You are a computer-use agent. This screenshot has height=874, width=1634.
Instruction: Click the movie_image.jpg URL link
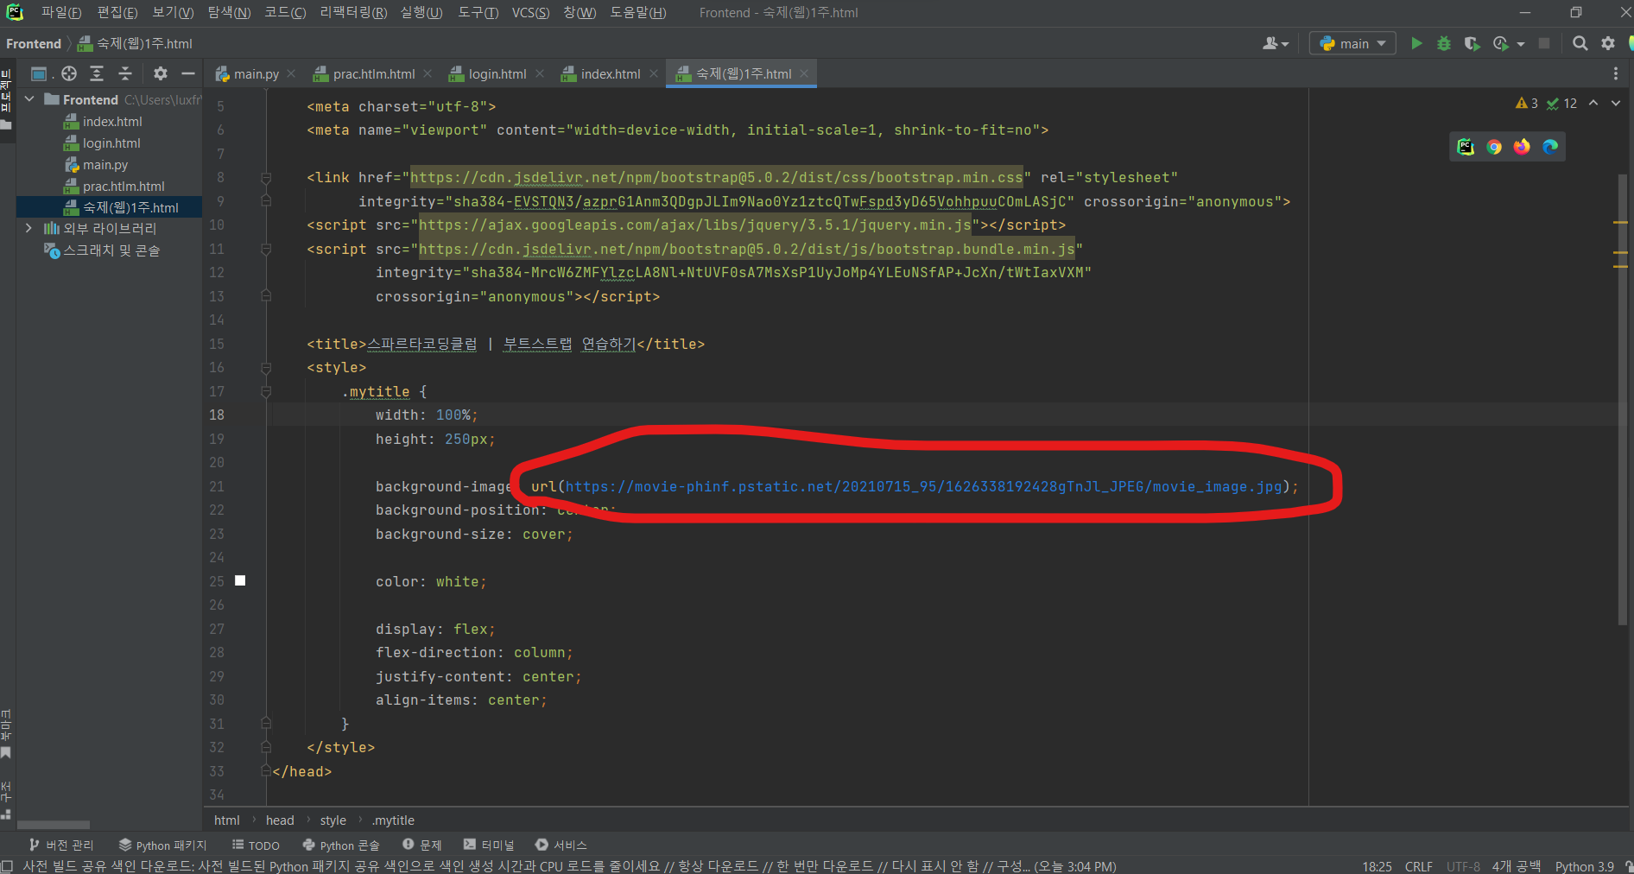[x=924, y=486]
